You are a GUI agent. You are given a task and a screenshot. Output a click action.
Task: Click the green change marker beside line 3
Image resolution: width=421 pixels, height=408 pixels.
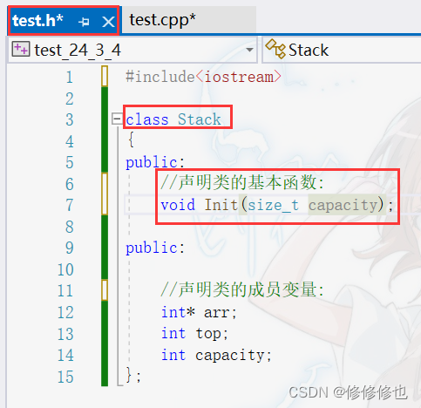[x=105, y=119]
